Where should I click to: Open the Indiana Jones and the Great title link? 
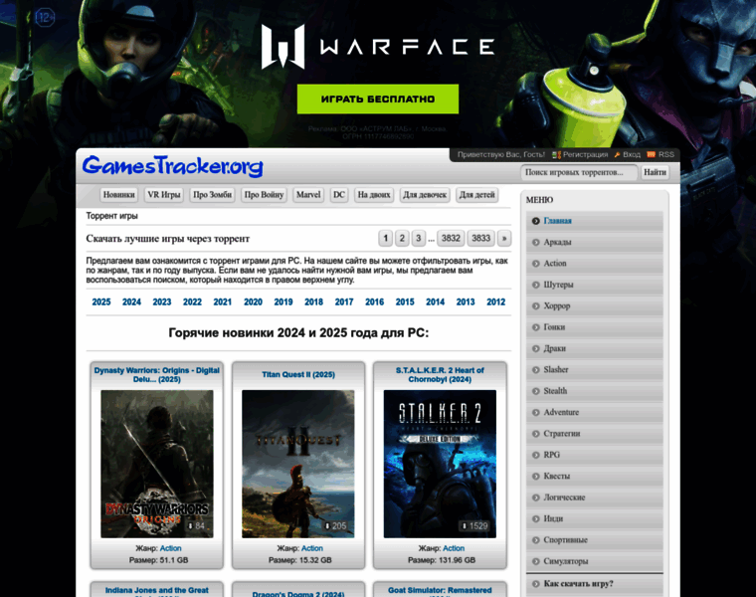click(157, 590)
